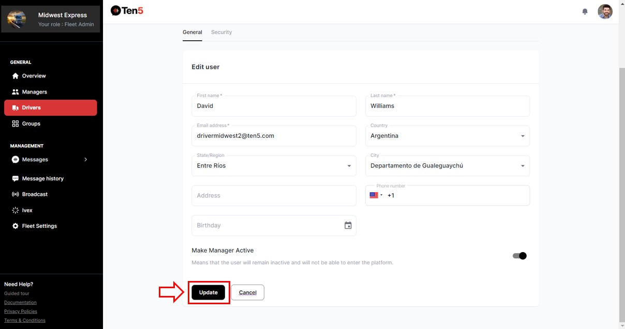Open the Groups page
This screenshot has width=625, height=329.
31,124
